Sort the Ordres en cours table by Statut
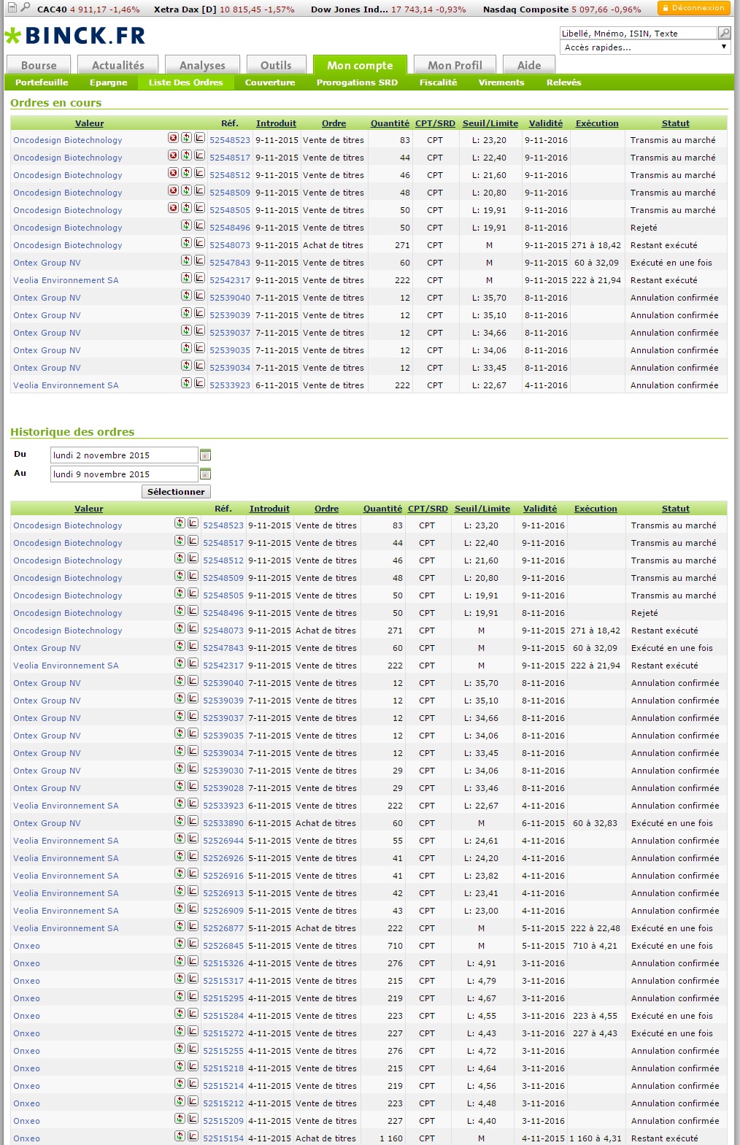The height and width of the screenshot is (1145, 740). 675,123
